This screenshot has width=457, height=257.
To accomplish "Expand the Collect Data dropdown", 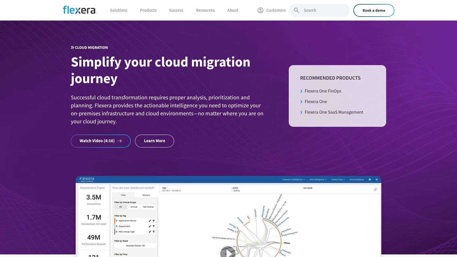I will 338,180.
